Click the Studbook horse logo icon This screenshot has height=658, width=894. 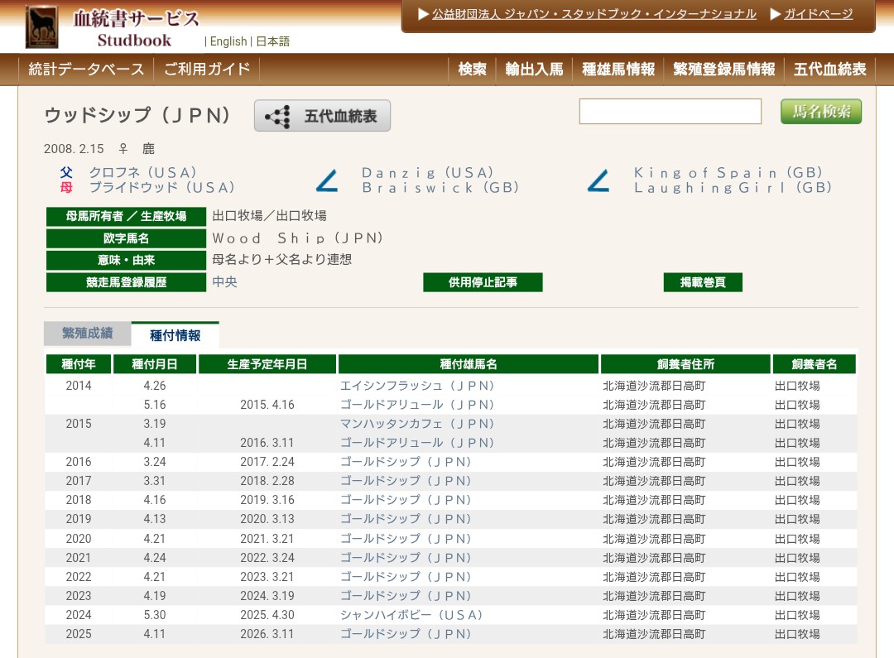[41, 26]
